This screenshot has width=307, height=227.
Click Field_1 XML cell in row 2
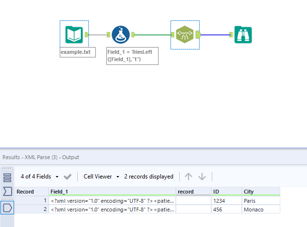point(112,210)
